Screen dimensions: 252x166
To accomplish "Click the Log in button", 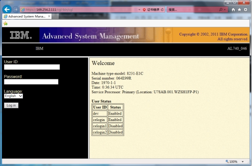I will pos(11,106).
